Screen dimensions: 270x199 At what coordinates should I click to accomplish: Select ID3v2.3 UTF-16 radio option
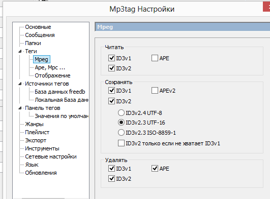[121, 123]
